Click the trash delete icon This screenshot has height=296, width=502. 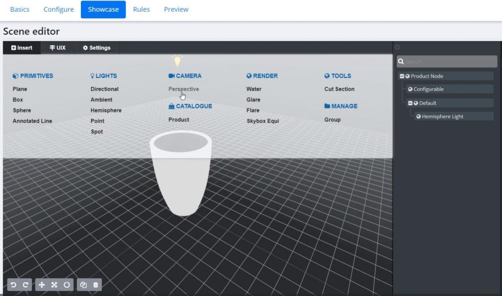click(x=96, y=284)
